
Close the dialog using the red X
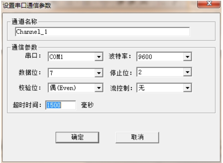pyautogui.click(x=209, y=4)
